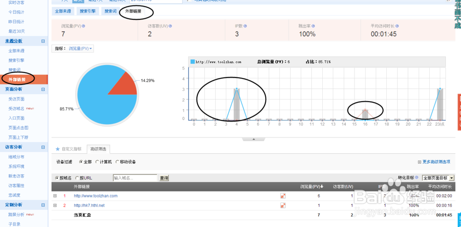The image size is (461, 227).
Task: Select 外部链接 in left sidebar
Action: coord(17,79)
